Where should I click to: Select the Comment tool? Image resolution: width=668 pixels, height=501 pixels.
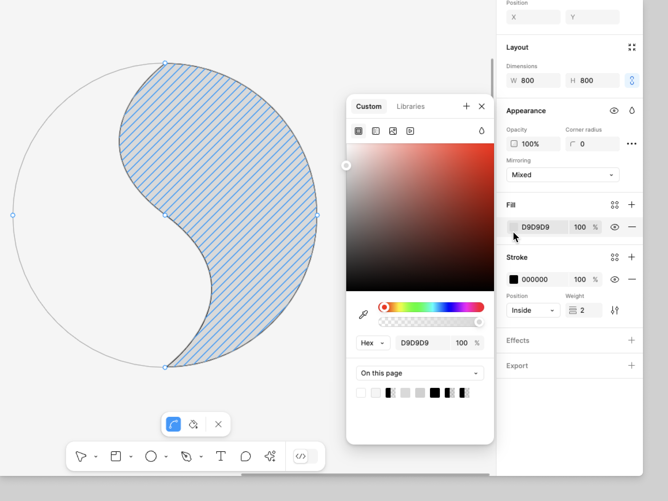point(246,456)
